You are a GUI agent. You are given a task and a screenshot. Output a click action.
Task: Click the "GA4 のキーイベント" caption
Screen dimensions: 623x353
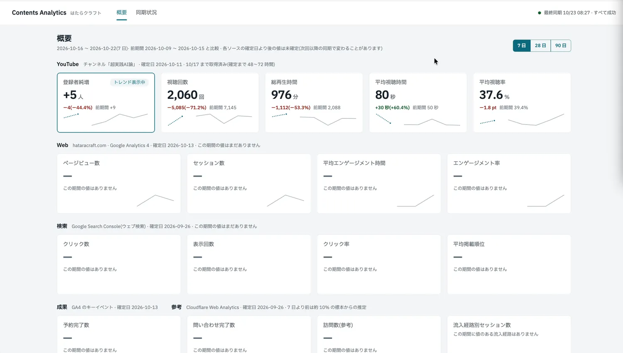[x=92, y=307]
